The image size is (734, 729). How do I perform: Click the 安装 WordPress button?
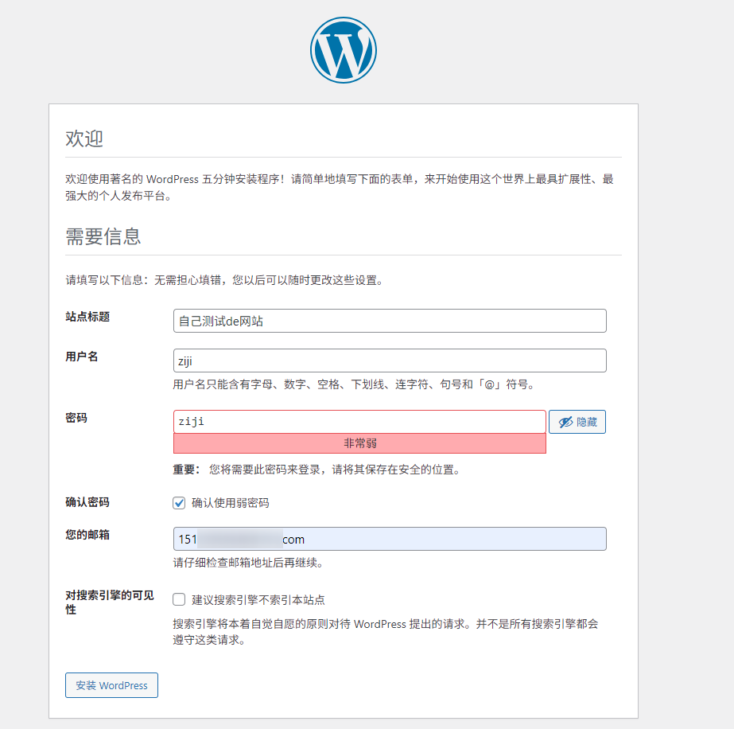(x=111, y=685)
